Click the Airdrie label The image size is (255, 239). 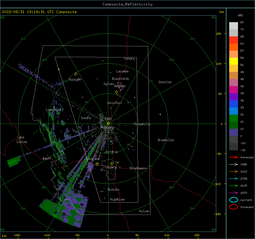click(x=112, y=152)
